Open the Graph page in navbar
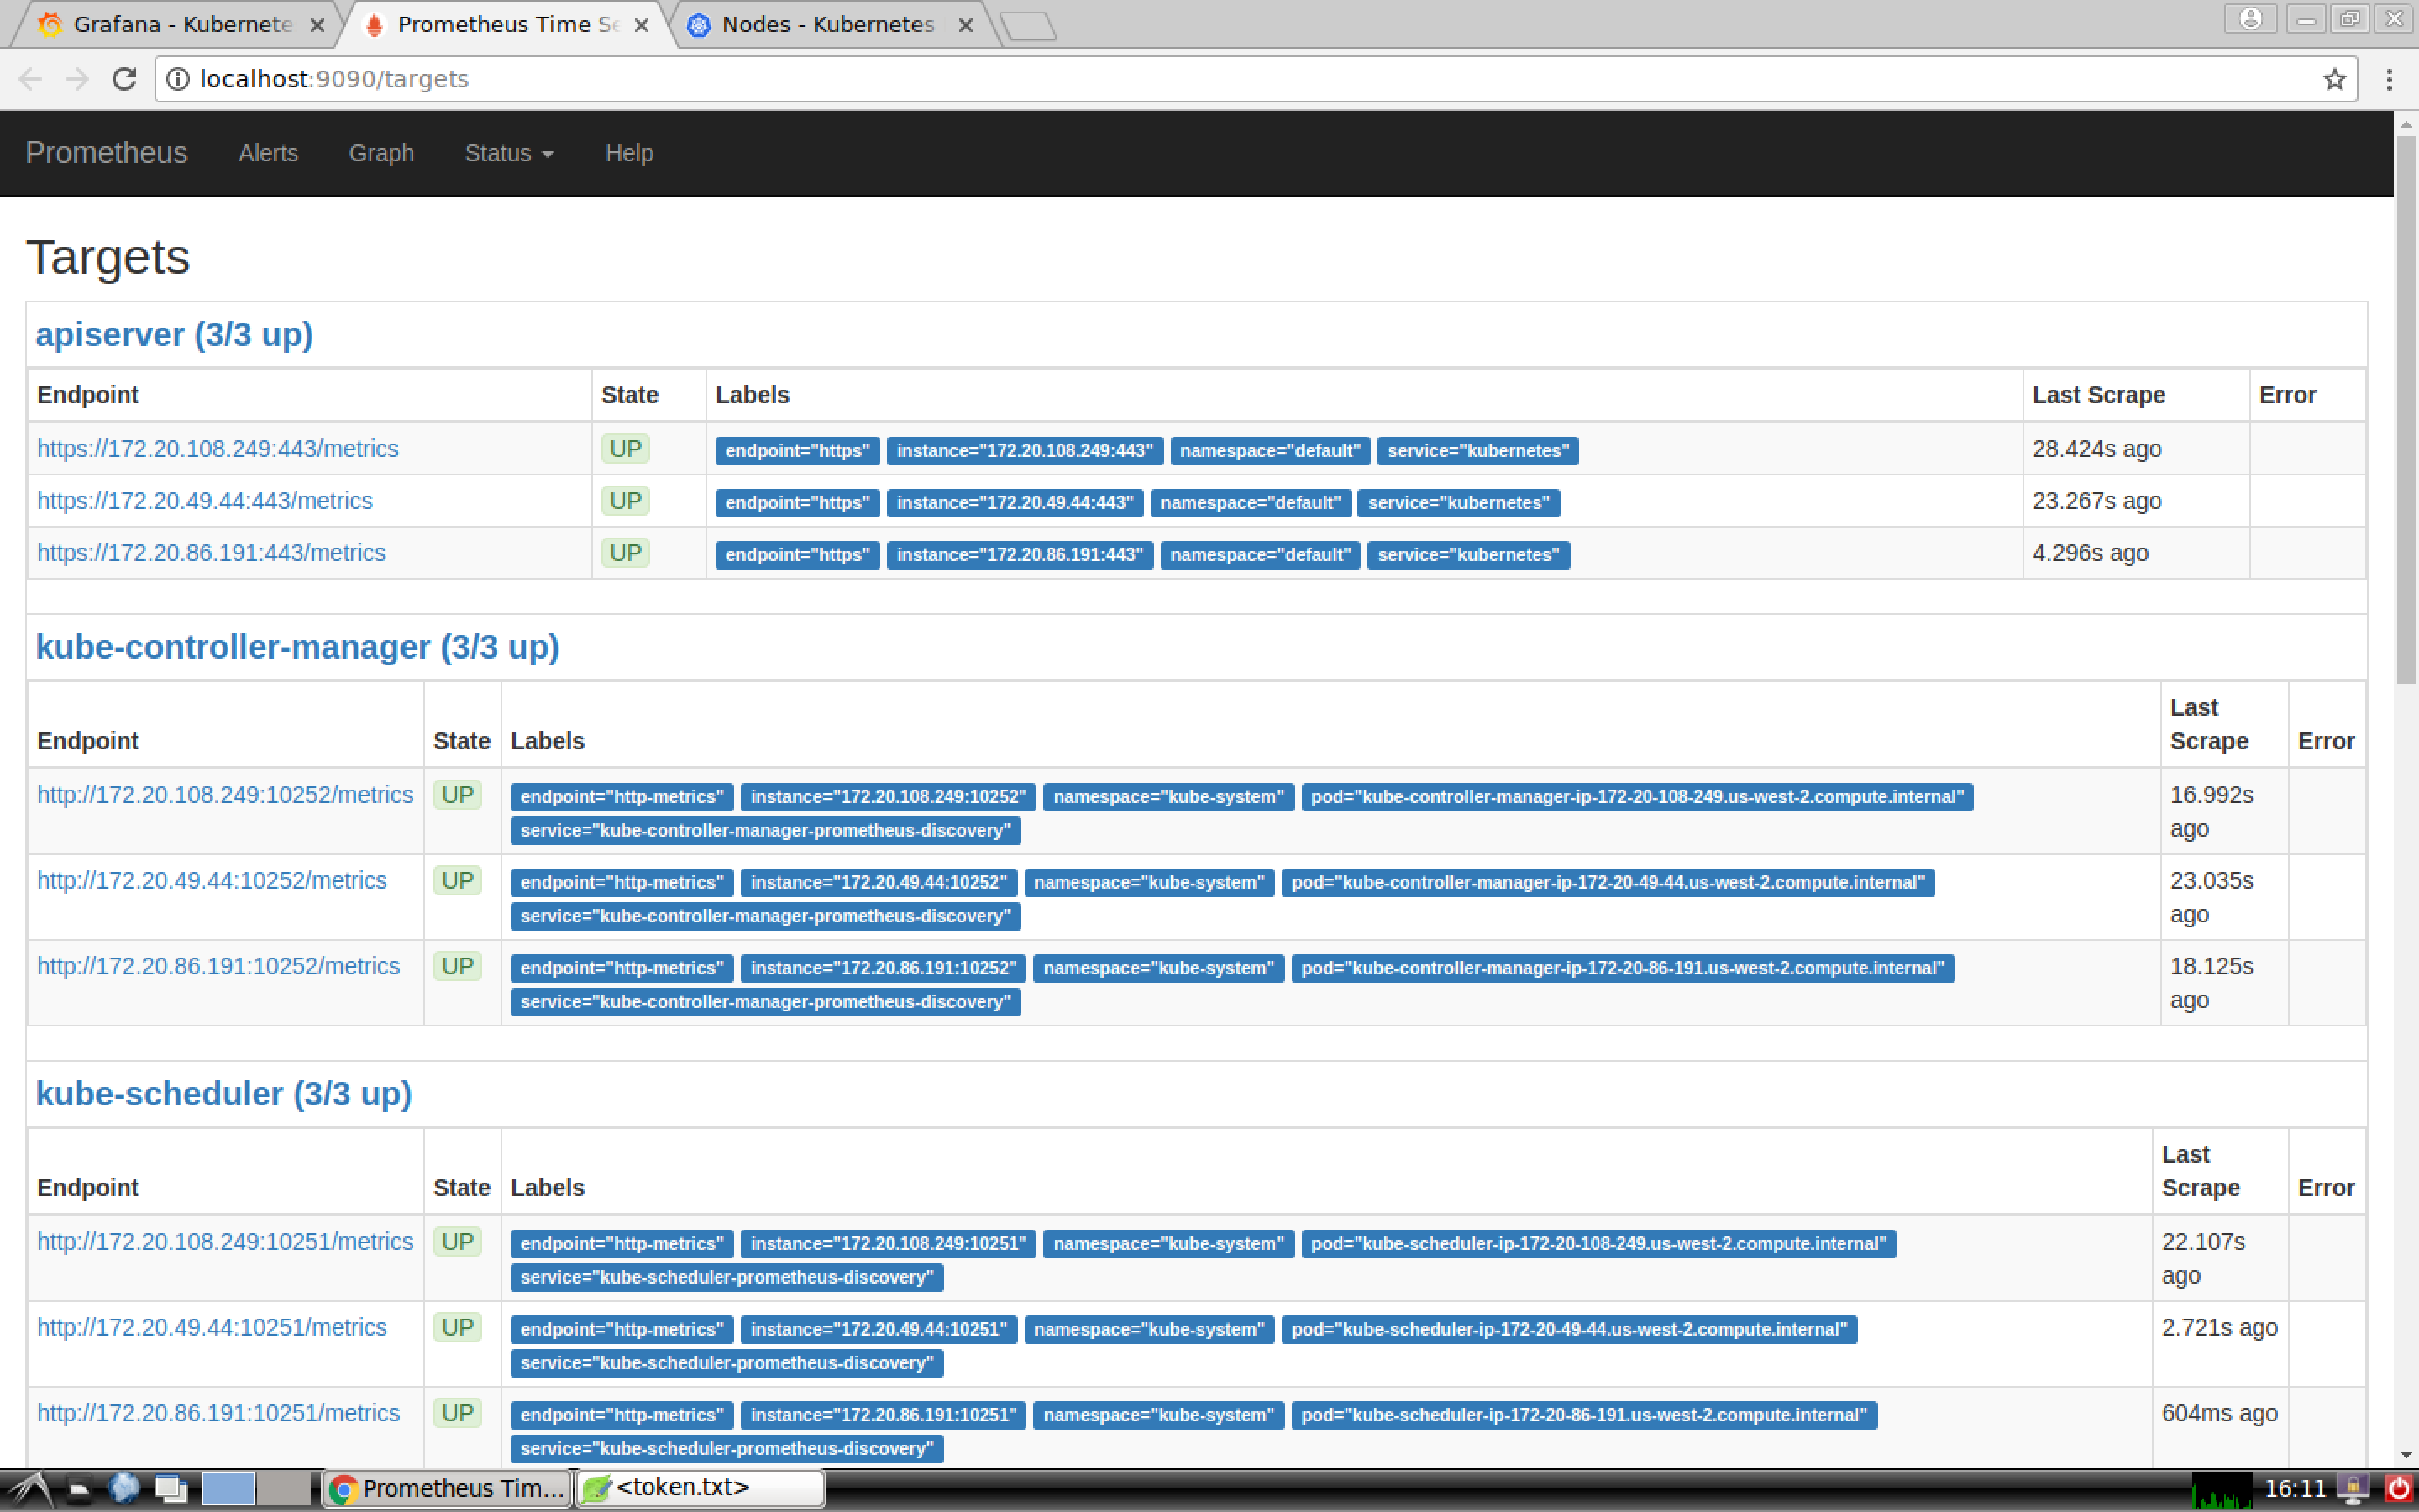The width and height of the screenshot is (2419, 1512). click(x=380, y=153)
